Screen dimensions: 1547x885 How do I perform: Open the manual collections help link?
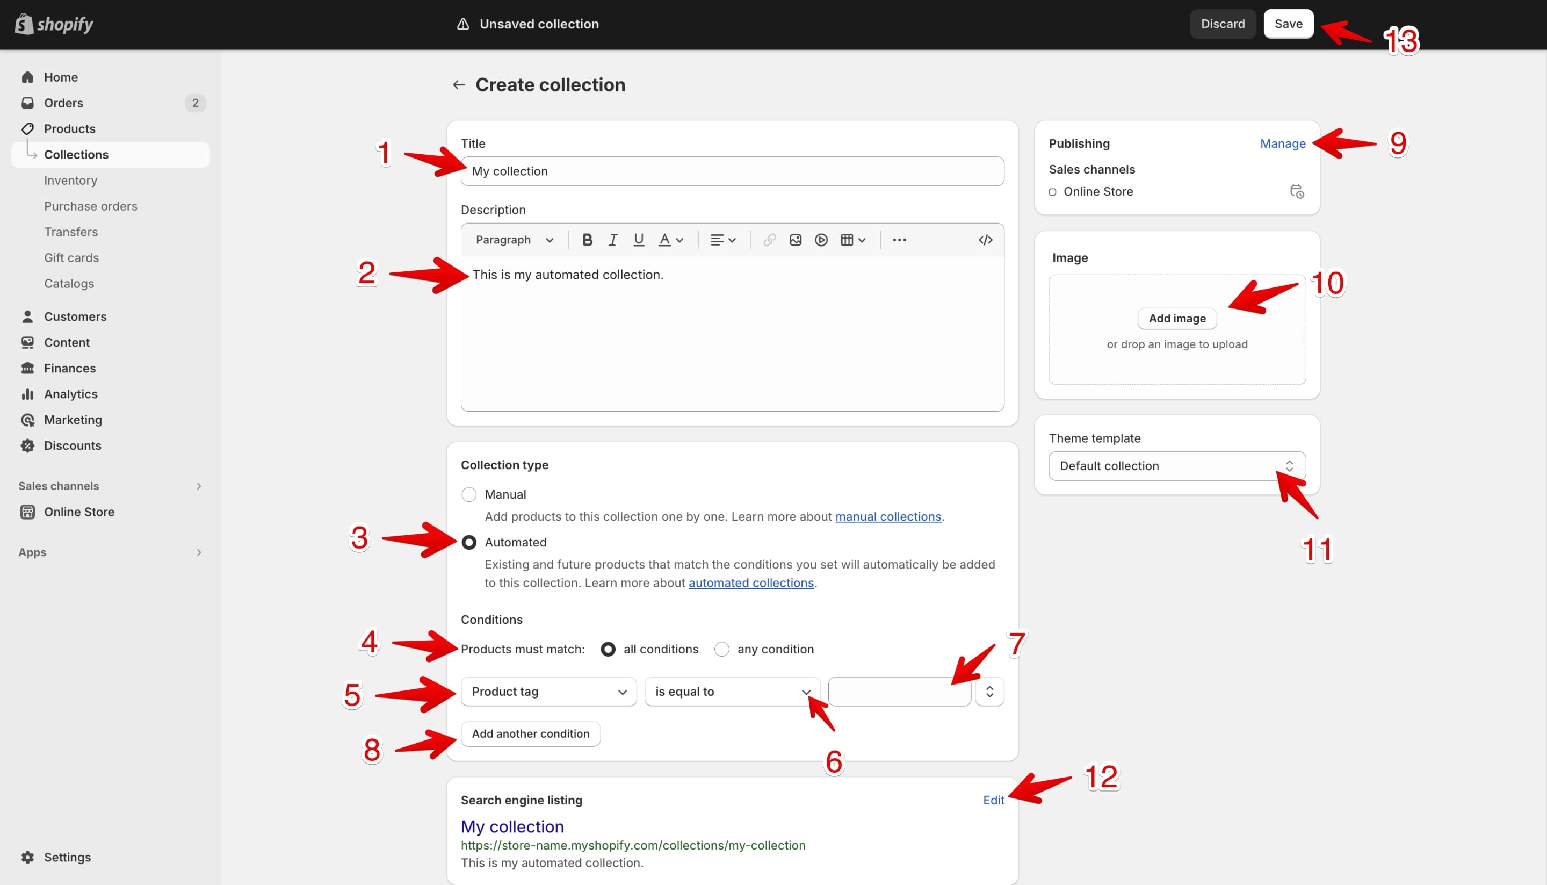coord(888,517)
